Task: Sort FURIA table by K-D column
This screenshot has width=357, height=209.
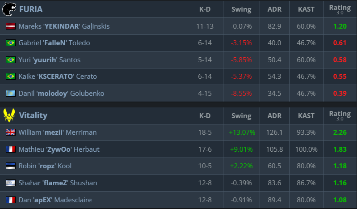Action: (x=205, y=9)
